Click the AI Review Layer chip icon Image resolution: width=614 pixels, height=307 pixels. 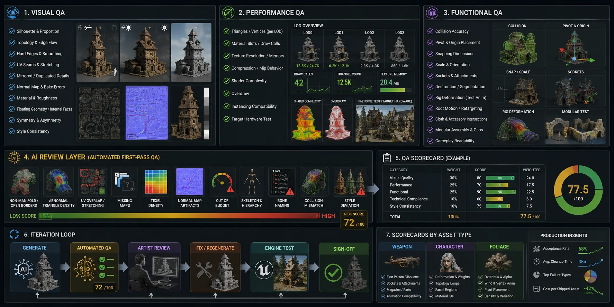[14, 157]
